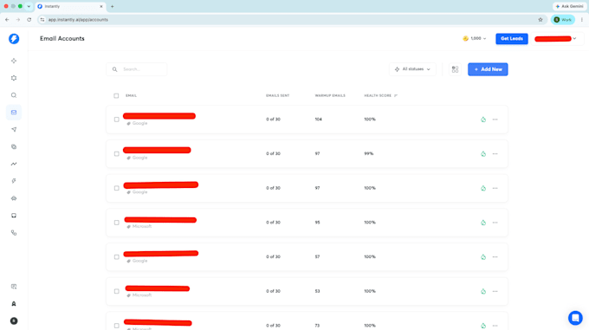Image resolution: width=589 pixels, height=330 pixels.
Task: Open the magnifier search icon in sidebar
Action: 14,95
